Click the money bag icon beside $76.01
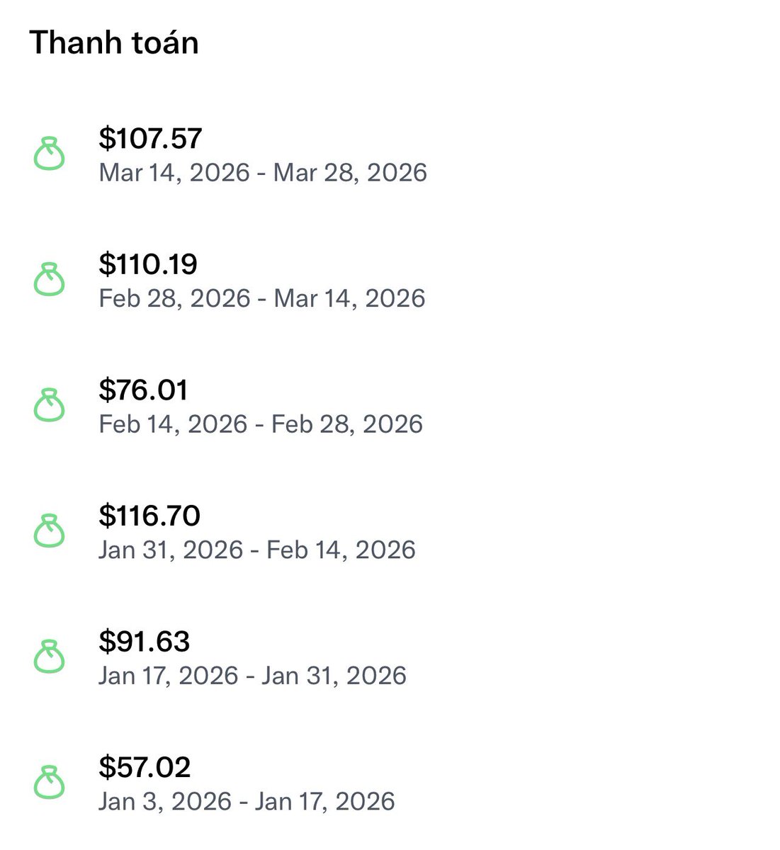 (50, 406)
